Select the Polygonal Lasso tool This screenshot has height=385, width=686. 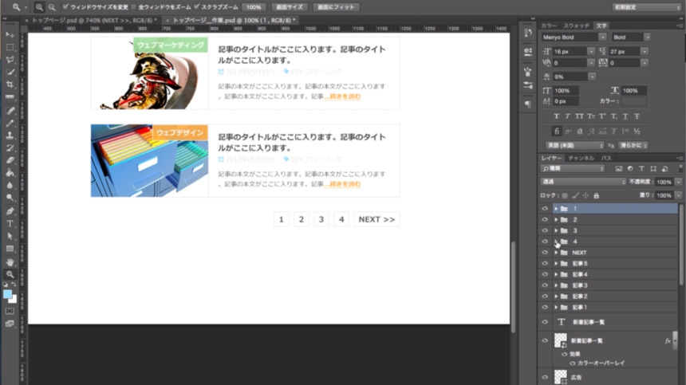10,60
